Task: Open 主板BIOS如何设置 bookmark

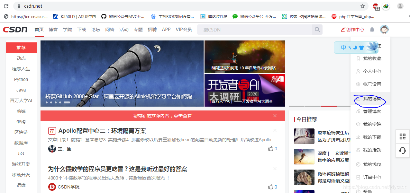Action: pyautogui.click(x=172, y=16)
